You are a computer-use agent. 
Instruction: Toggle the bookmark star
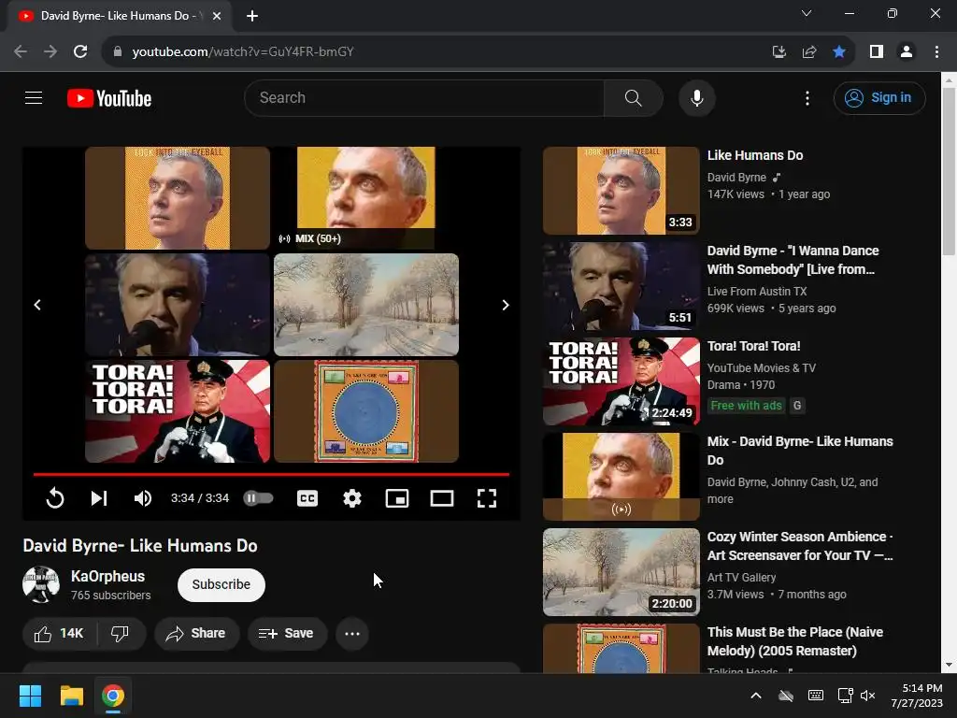[839, 52]
